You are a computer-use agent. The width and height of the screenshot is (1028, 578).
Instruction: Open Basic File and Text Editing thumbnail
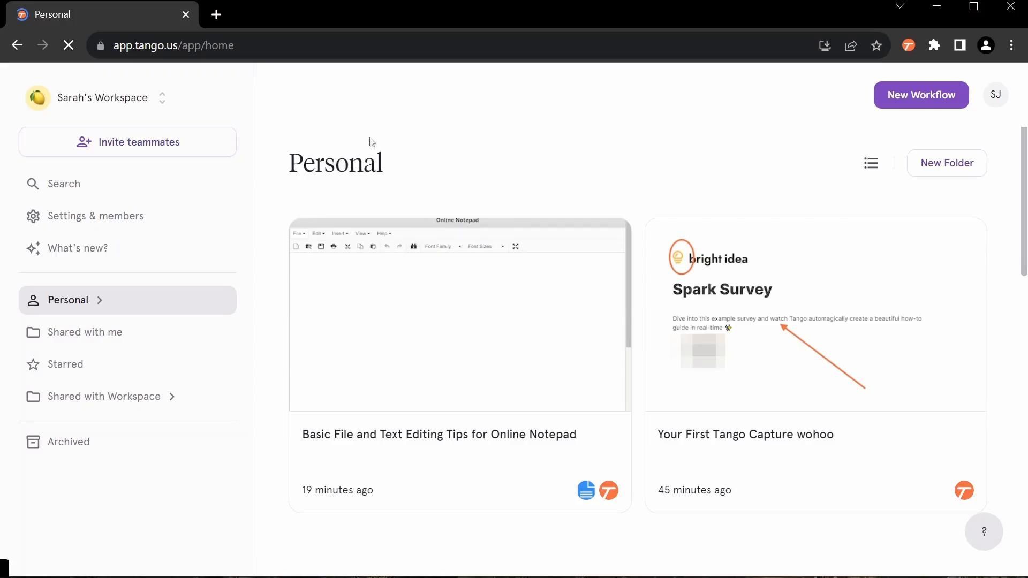point(459,315)
